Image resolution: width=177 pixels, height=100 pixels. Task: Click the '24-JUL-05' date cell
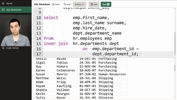coord(88,62)
